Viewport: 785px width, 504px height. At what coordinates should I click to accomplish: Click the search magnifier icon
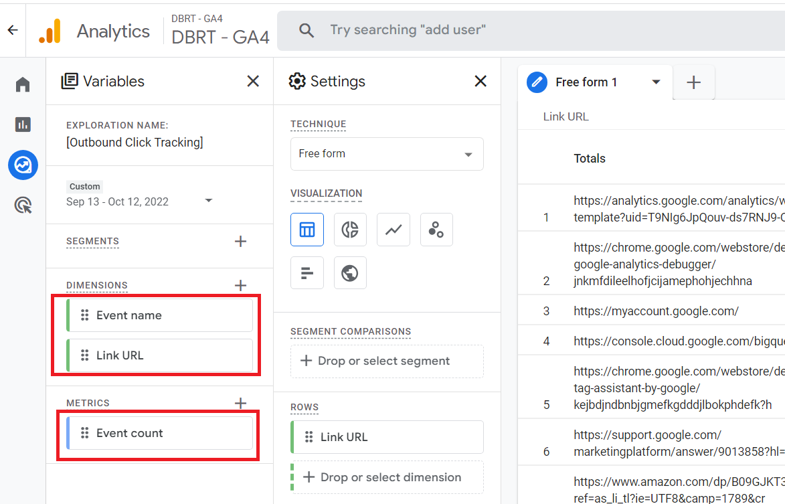[x=307, y=31]
